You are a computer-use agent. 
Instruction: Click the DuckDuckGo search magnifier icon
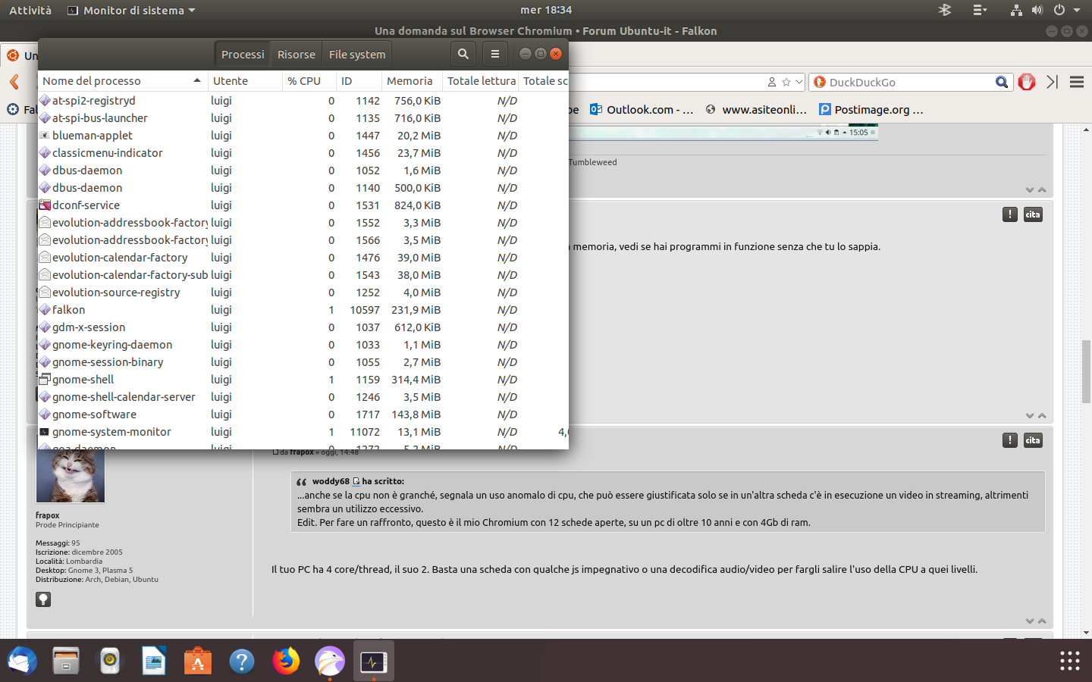coord(1002,82)
